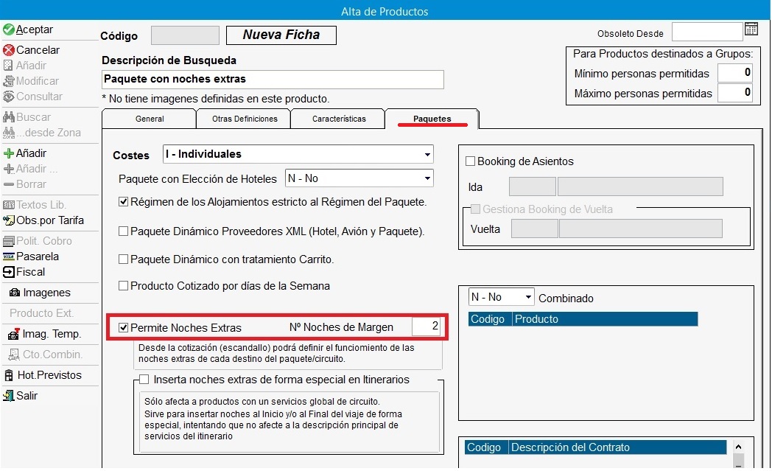772x471 pixels.
Task: Open Fiscal settings in the sidebar
Action: [x=9, y=272]
